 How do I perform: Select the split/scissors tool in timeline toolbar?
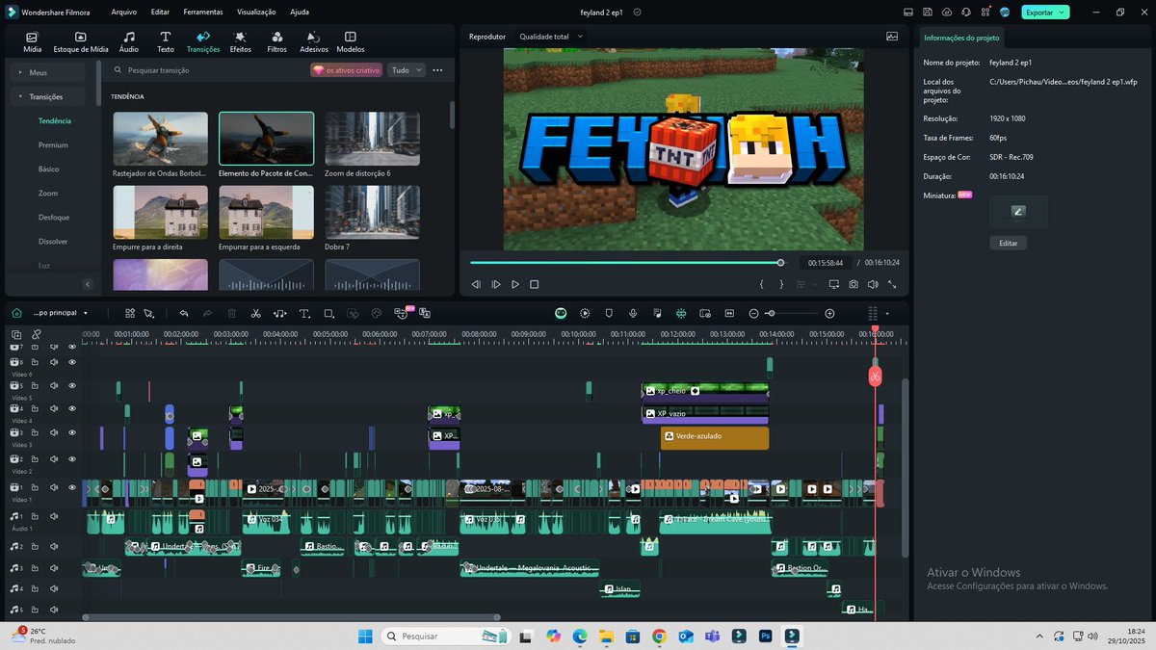pyautogui.click(x=255, y=313)
